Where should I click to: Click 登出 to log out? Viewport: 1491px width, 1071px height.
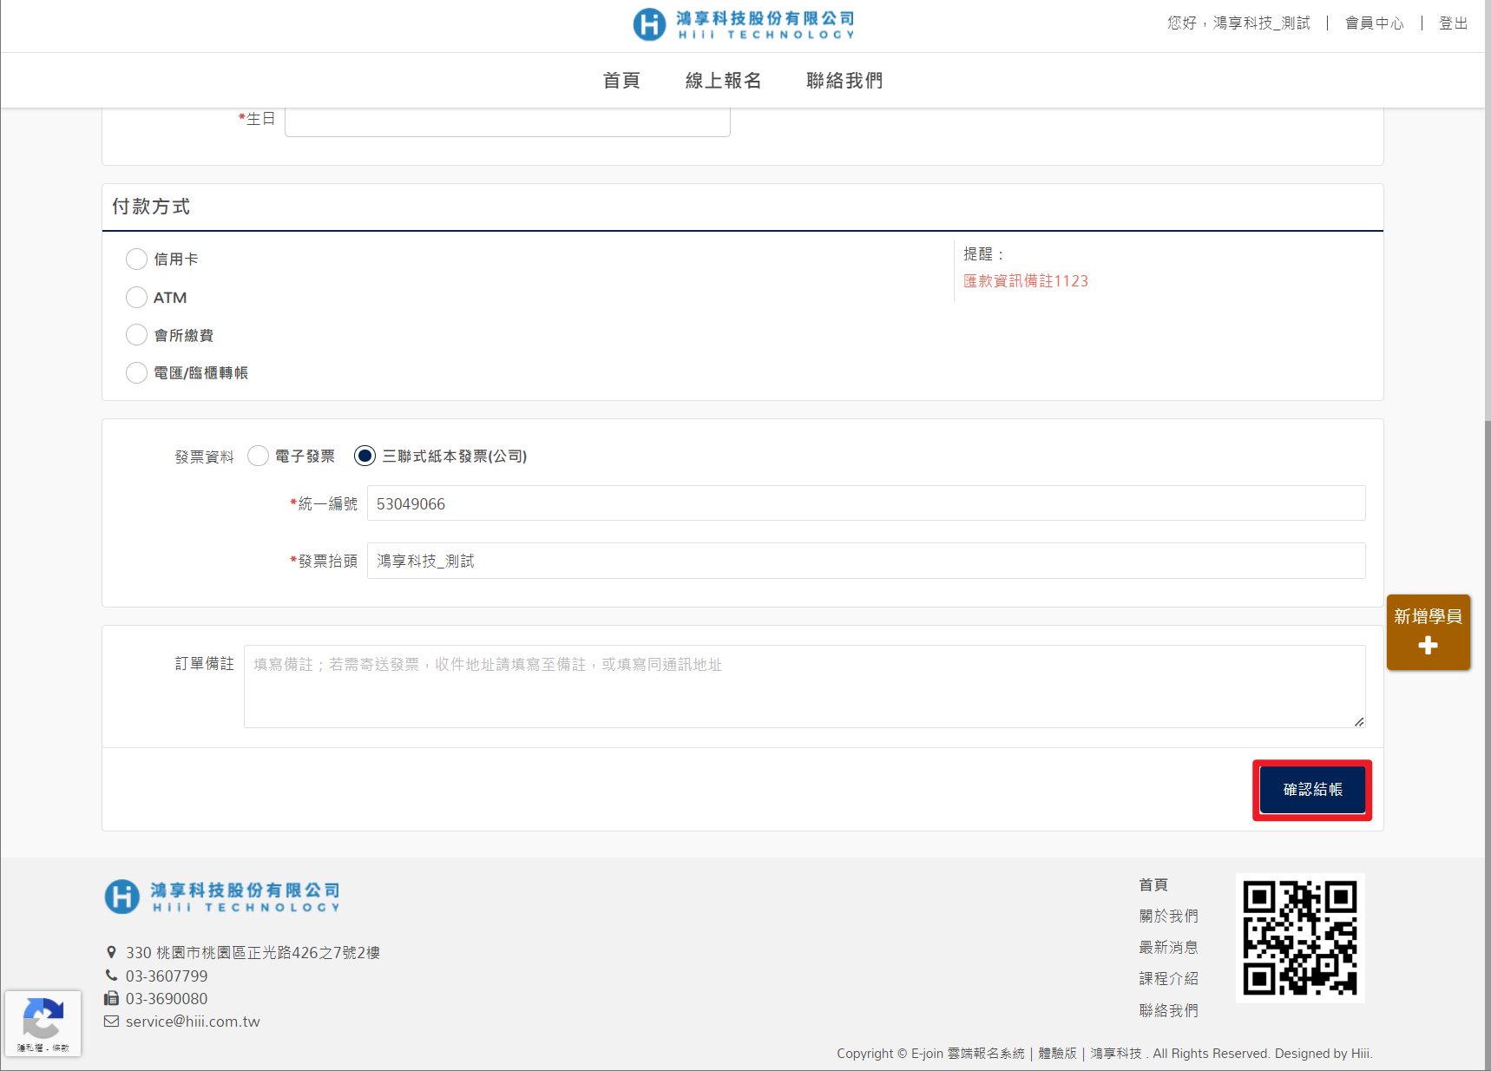(1453, 23)
